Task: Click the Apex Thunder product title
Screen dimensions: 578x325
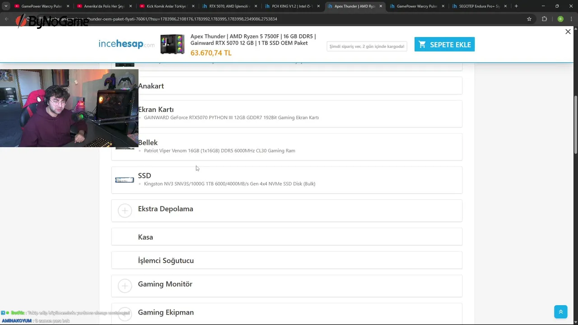Action: pos(253,40)
